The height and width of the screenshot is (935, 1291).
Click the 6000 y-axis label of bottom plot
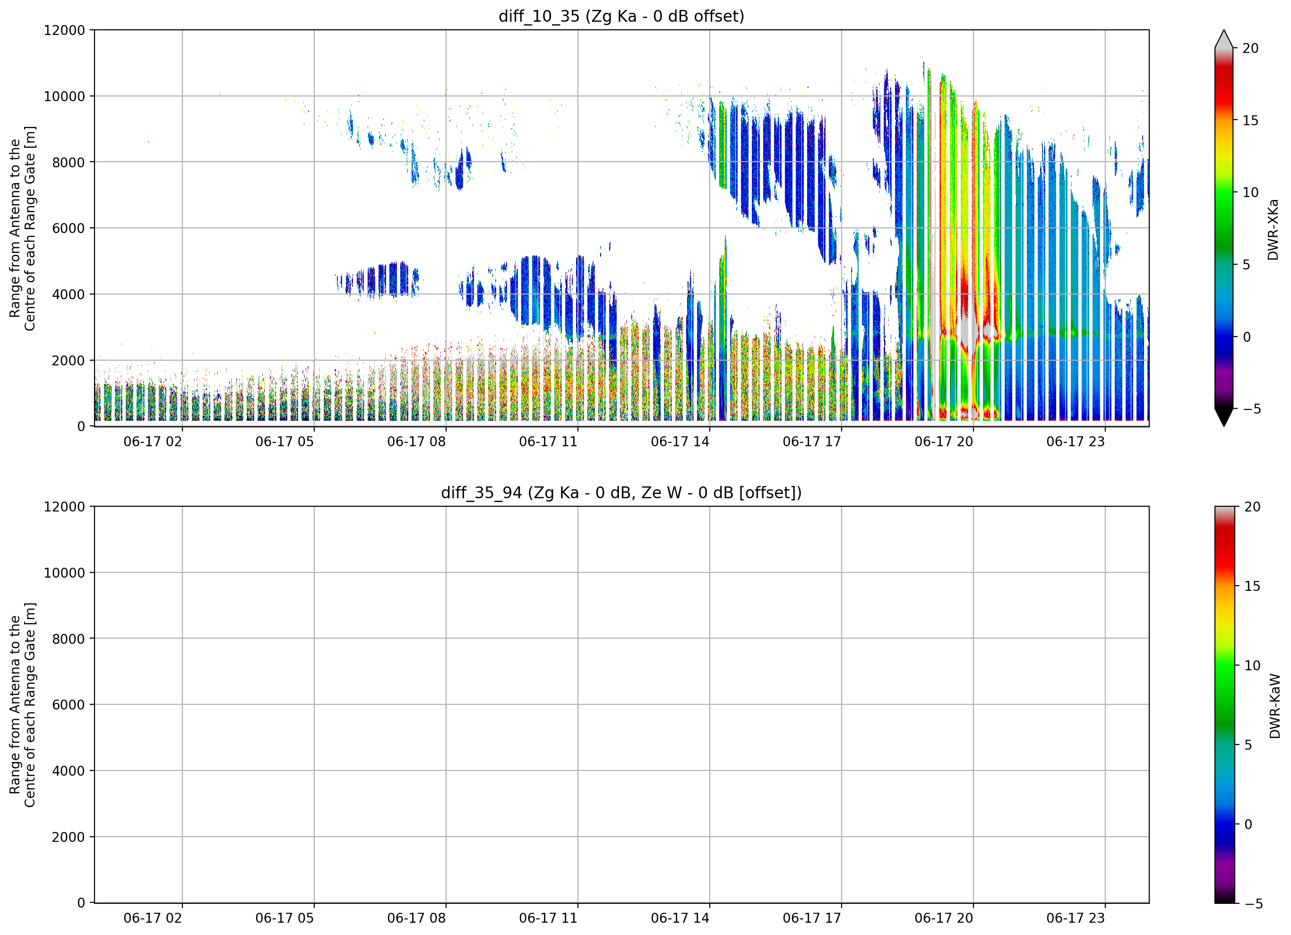coord(69,705)
